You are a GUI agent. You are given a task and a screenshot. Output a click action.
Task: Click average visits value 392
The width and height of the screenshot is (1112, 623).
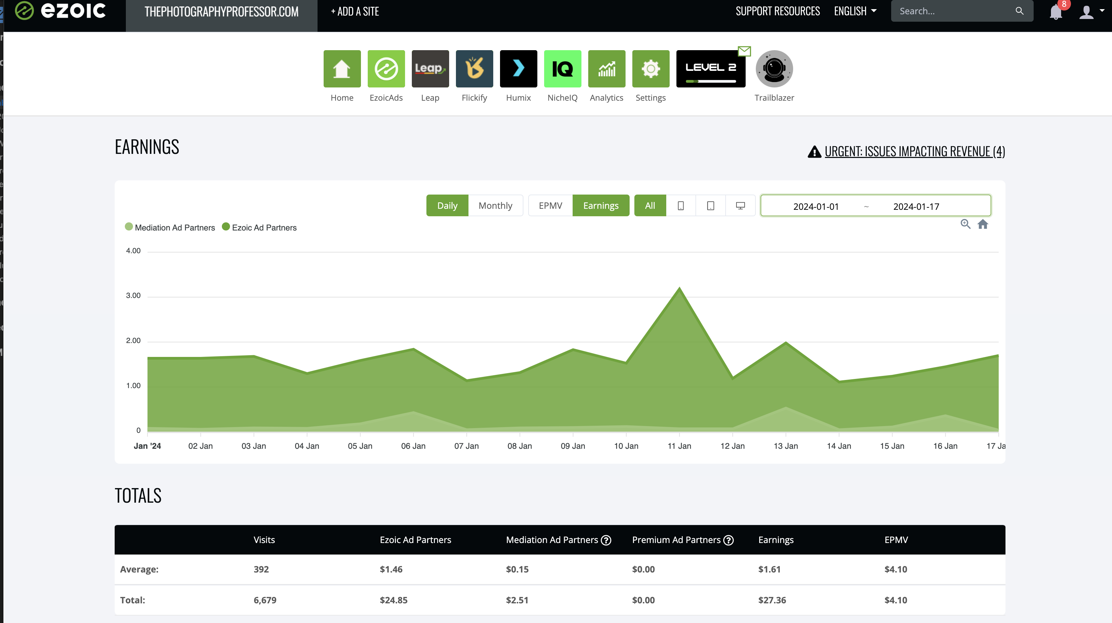coord(261,569)
